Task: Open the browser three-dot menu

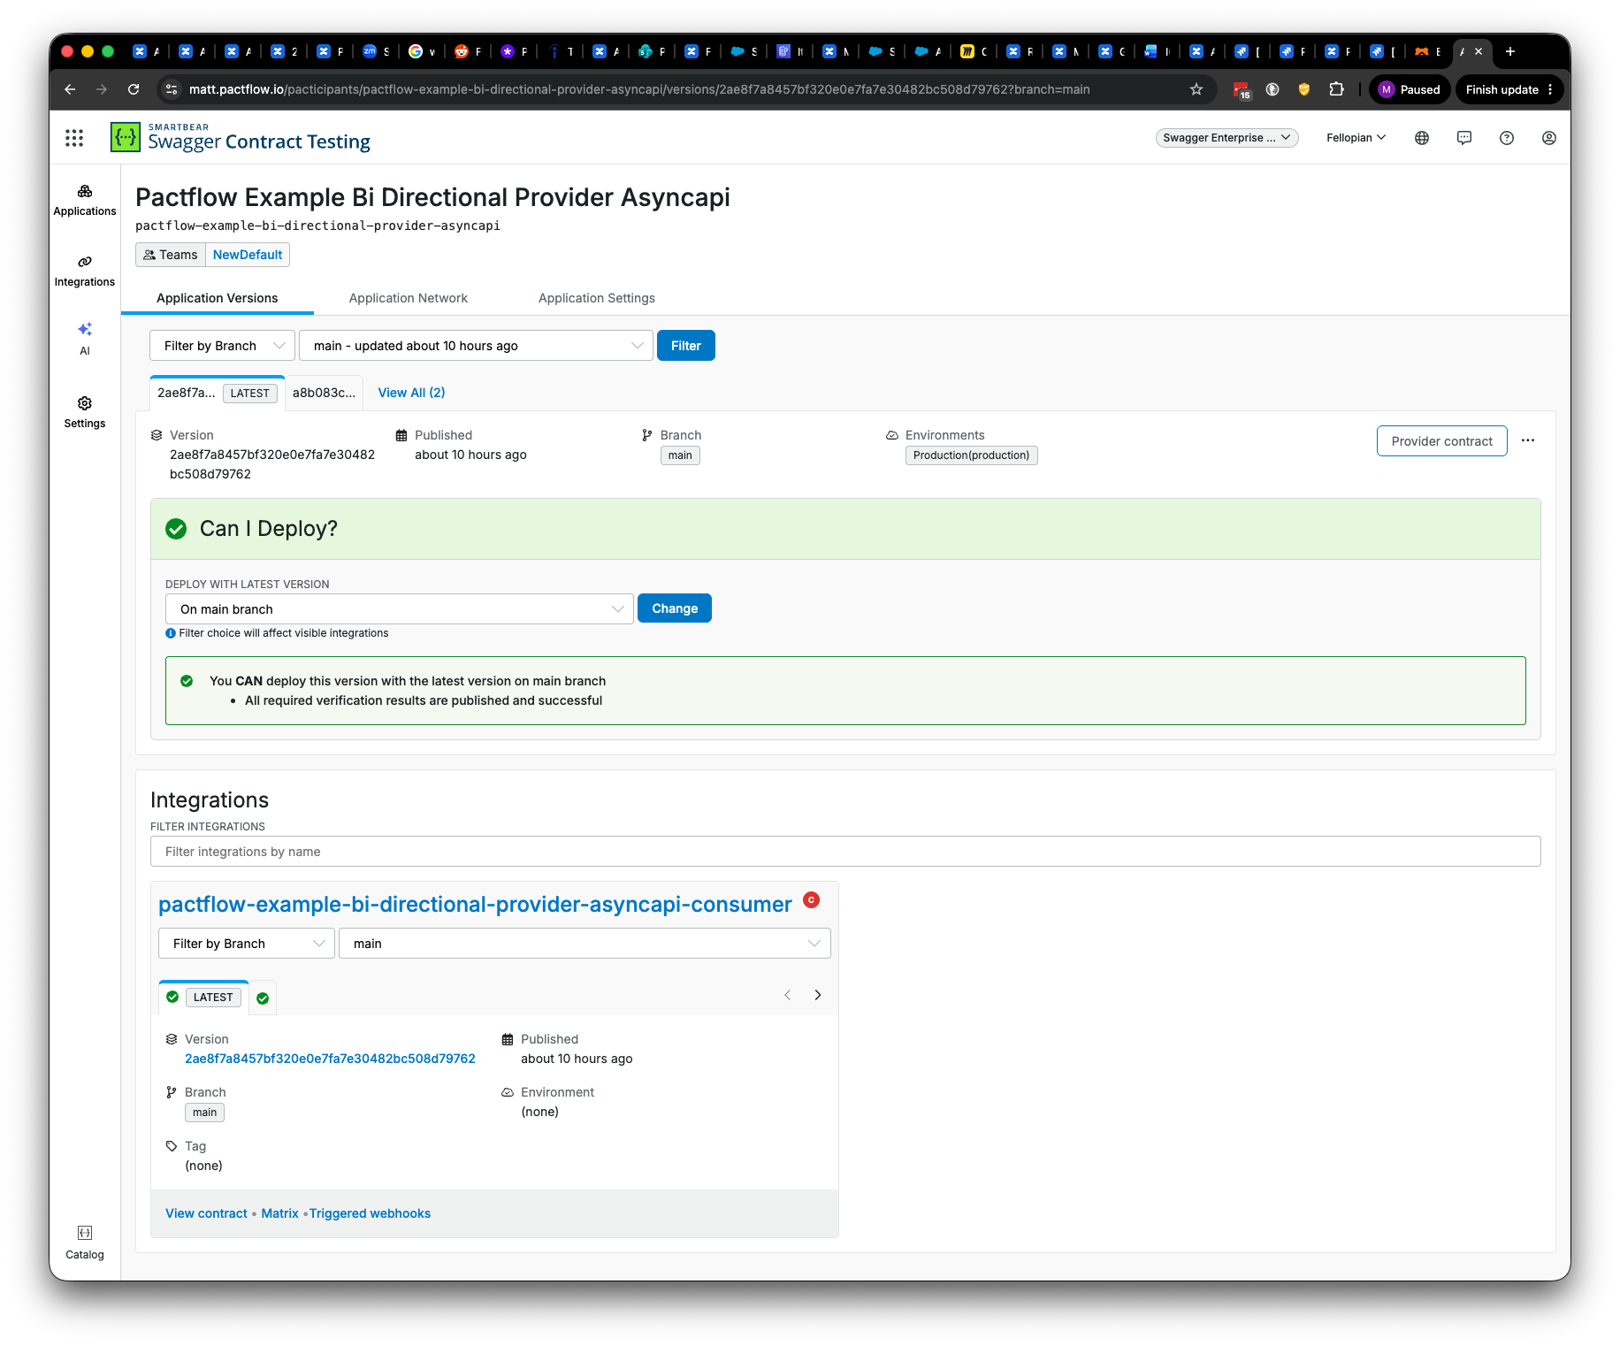Action: pos(1551,89)
